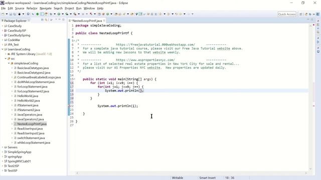Open the External Tools dropdown arrow
This screenshot has height=180, width=321.
79,14
